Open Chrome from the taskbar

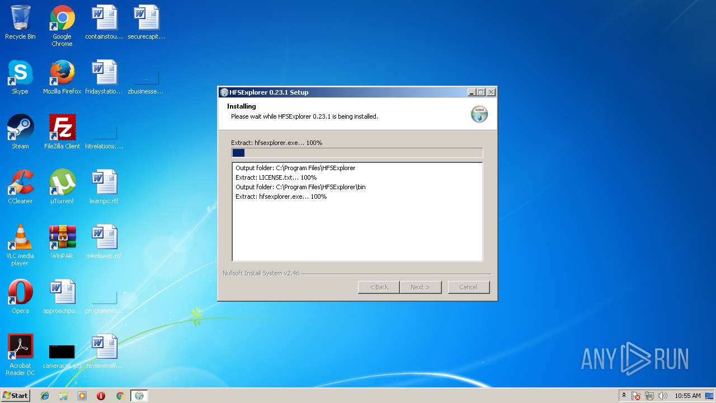pos(120,396)
